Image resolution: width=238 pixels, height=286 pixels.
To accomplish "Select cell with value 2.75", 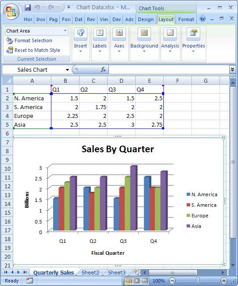I will [x=149, y=125].
